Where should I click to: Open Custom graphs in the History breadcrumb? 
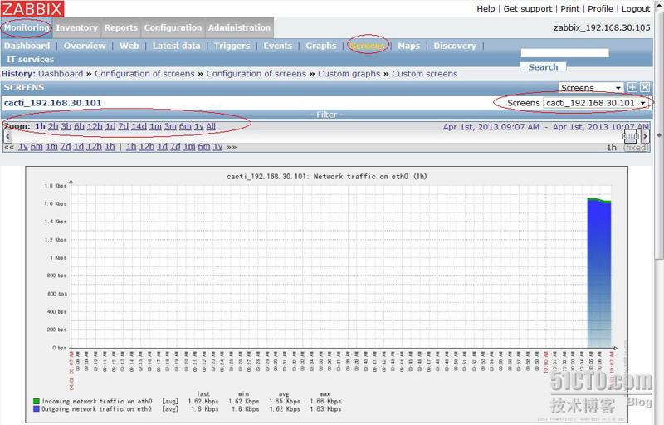(x=349, y=74)
